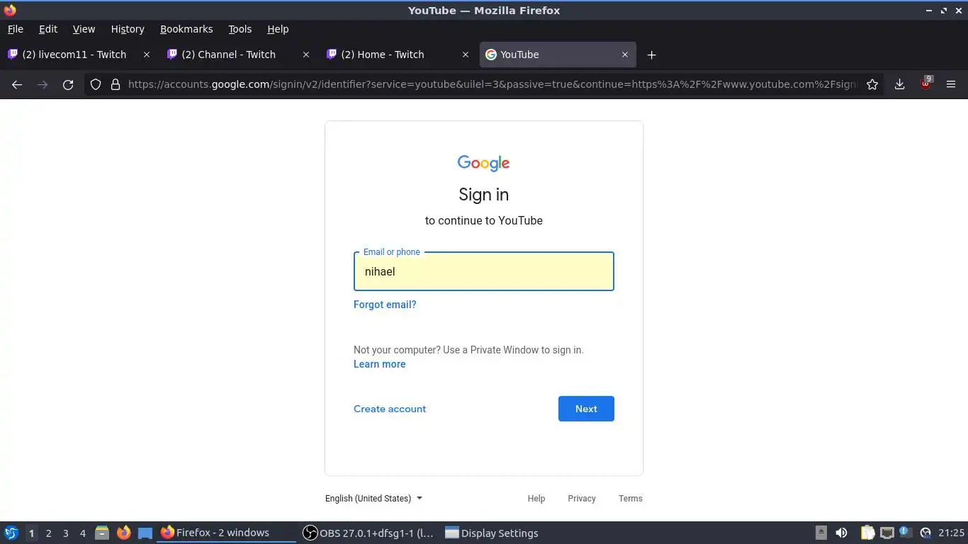Open the uBlock Origin extension icon

coord(925,84)
